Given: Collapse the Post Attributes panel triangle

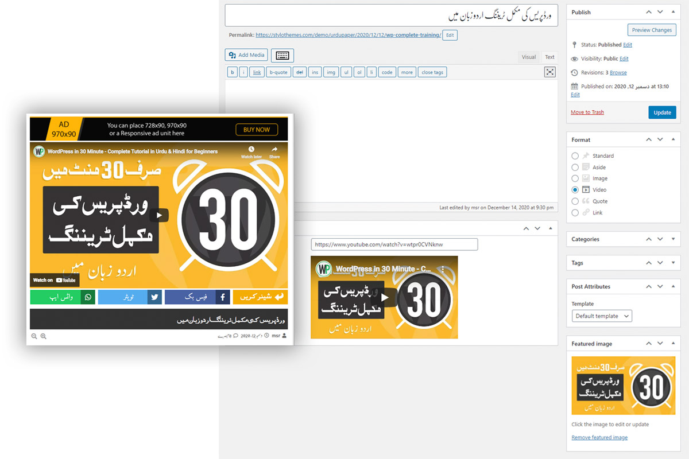Looking at the screenshot, I should point(673,286).
